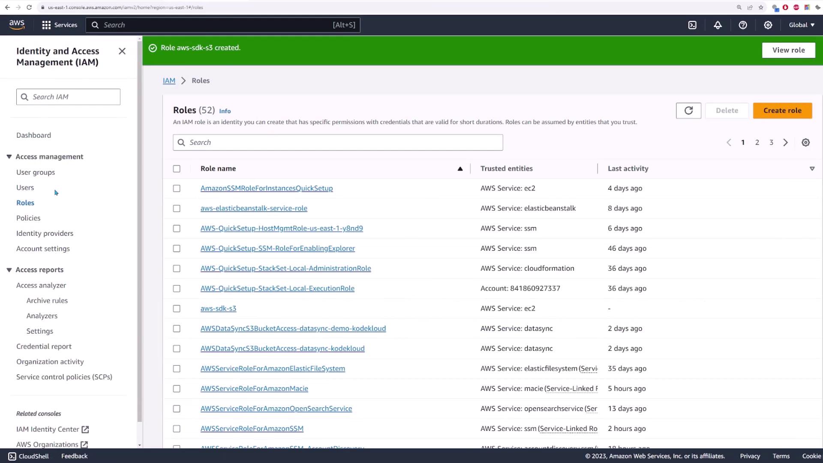
Task: Go to next page of roles
Action: (785, 143)
